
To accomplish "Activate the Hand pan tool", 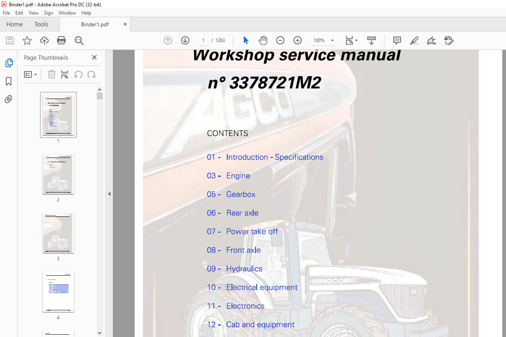I will tap(263, 40).
